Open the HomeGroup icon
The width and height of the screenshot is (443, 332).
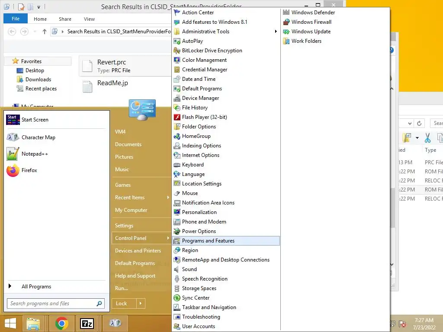point(177,136)
